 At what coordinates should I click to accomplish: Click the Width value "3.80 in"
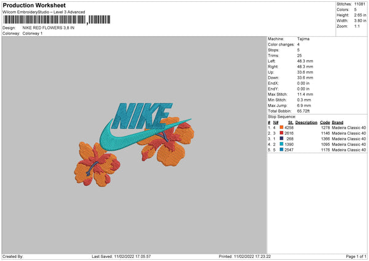pos(360,21)
